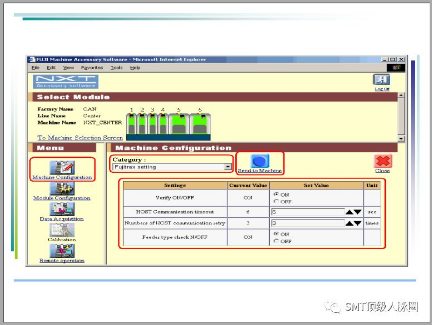This screenshot has width=432, height=325.
Task: Maximize the Internet Explorer window
Action: click(393, 59)
